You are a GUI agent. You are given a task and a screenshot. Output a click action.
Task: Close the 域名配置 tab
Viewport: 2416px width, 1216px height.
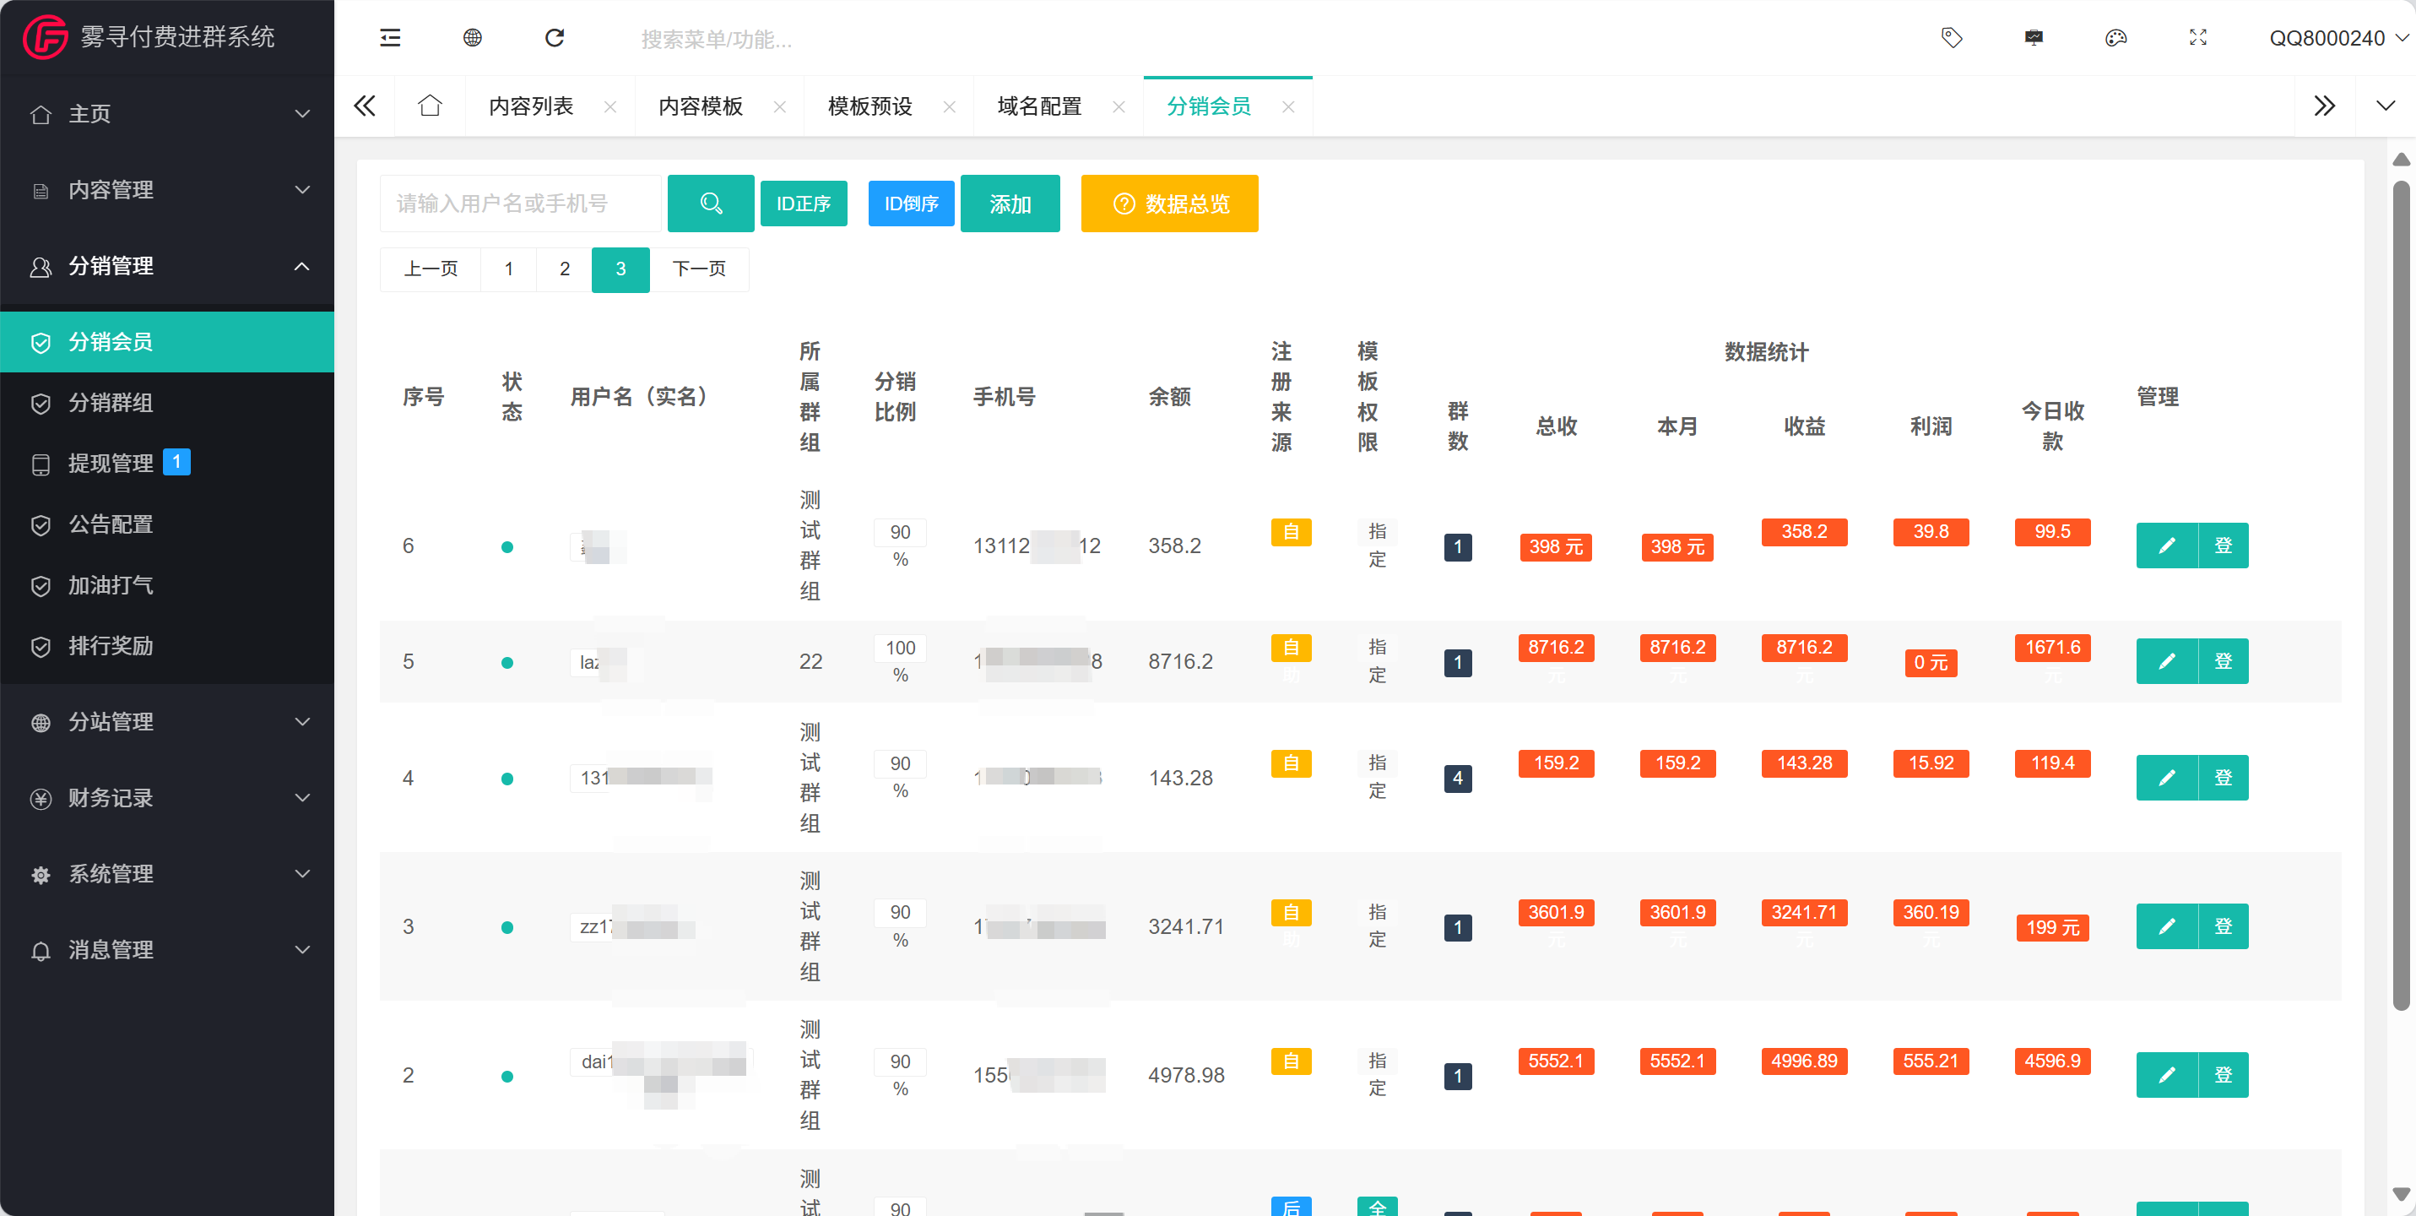point(1118,107)
